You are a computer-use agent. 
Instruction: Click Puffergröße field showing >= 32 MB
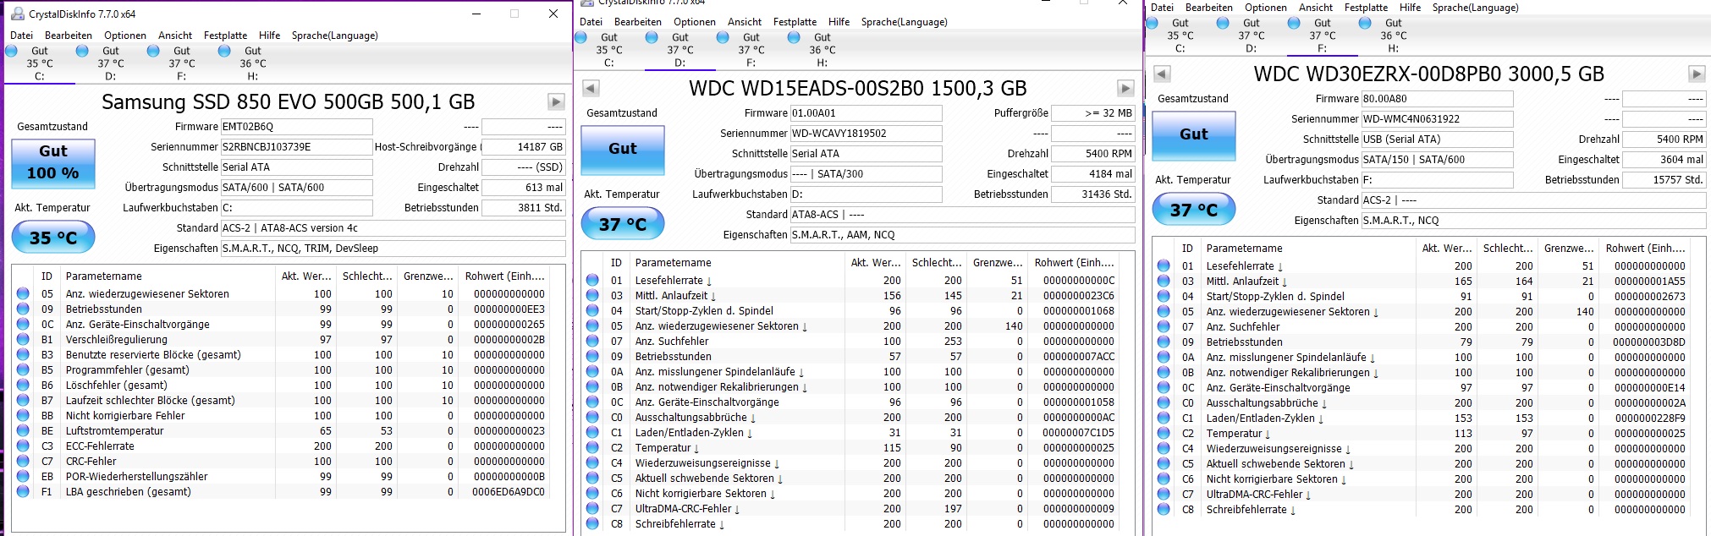(x=1093, y=113)
